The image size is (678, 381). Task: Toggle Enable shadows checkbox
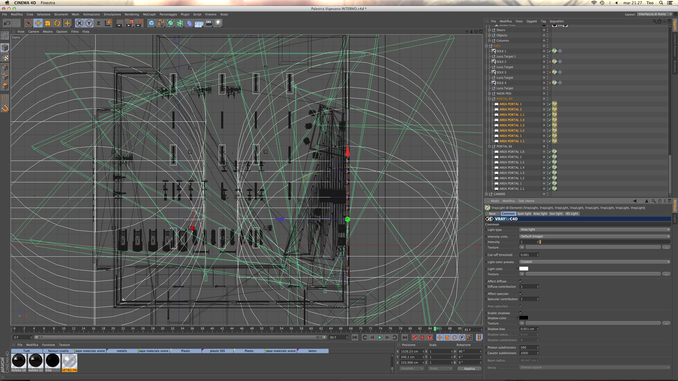521,313
